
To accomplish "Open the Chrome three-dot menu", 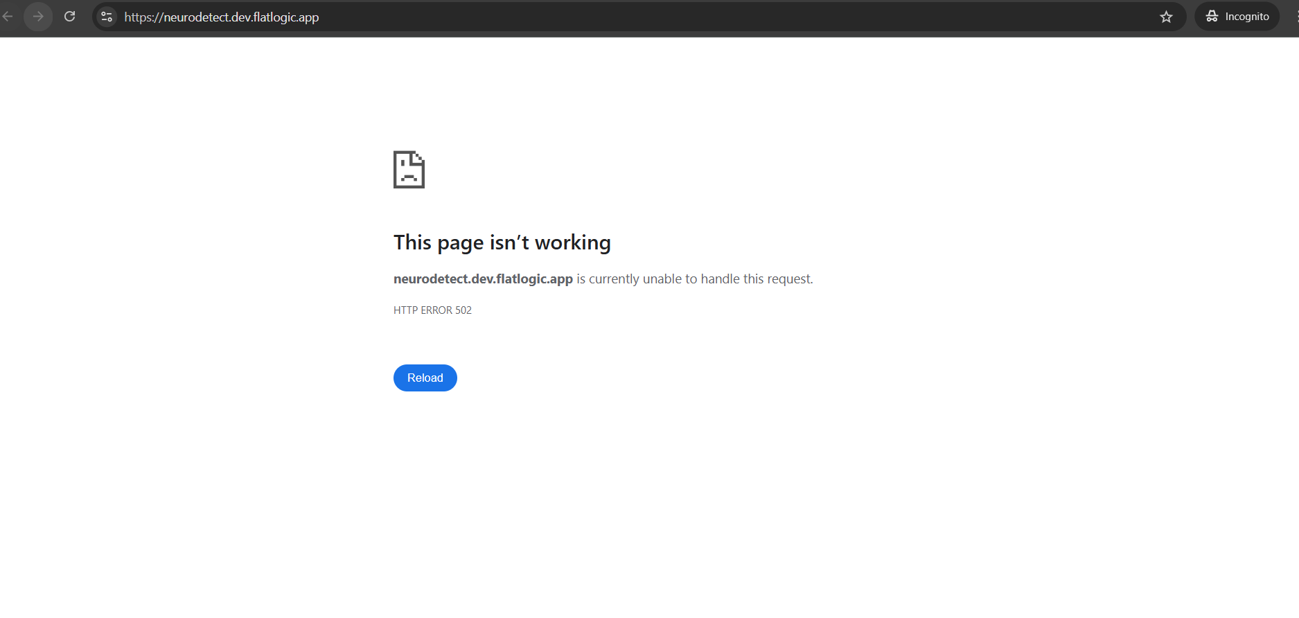I will 1296,17.
